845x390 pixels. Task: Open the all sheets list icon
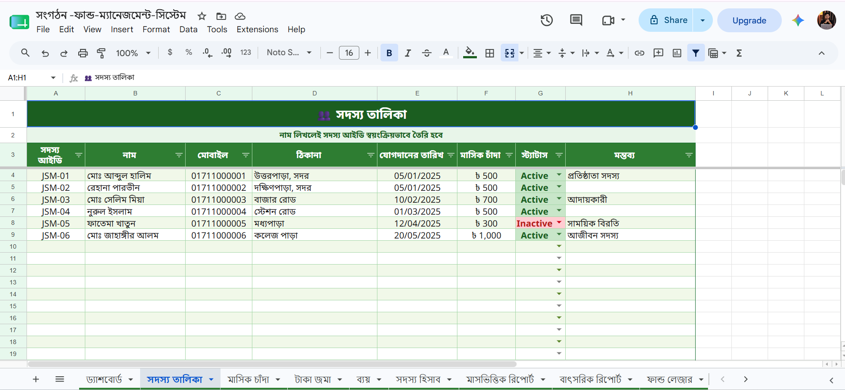(60, 379)
